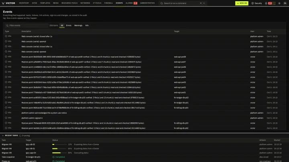The height and width of the screenshot is (162, 289).
Task: Click the red notification count badge
Action: click(x=270, y=3)
